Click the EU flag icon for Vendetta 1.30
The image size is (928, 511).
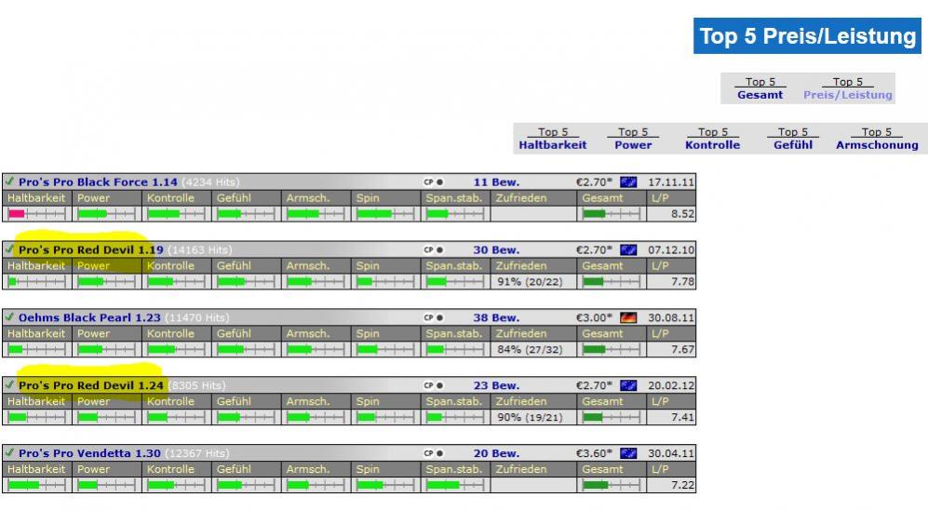[628, 453]
